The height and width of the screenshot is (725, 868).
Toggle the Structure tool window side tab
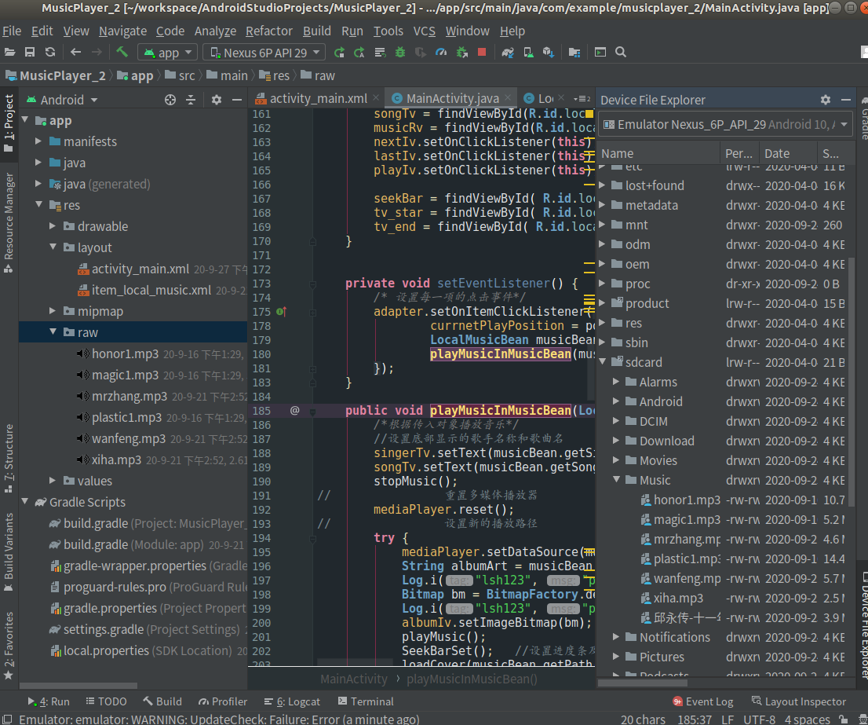9,452
